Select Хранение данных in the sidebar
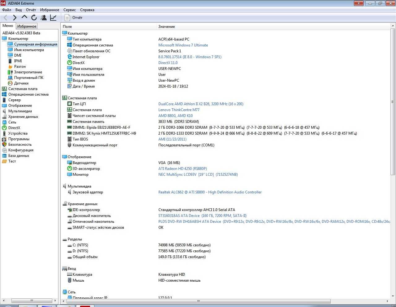The image size is (396, 307). point(23,117)
